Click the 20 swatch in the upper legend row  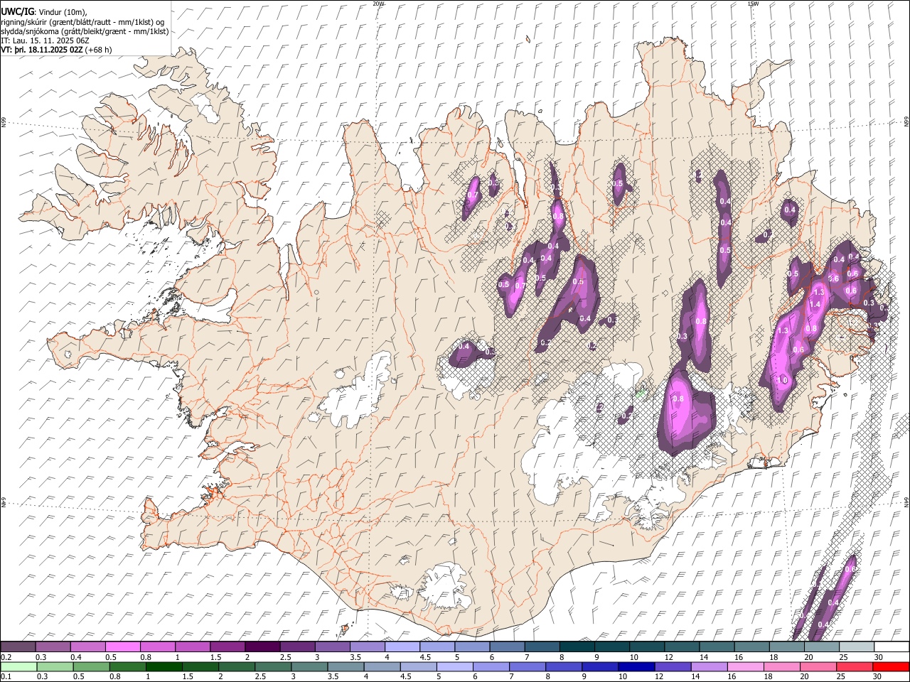click(x=822, y=646)
